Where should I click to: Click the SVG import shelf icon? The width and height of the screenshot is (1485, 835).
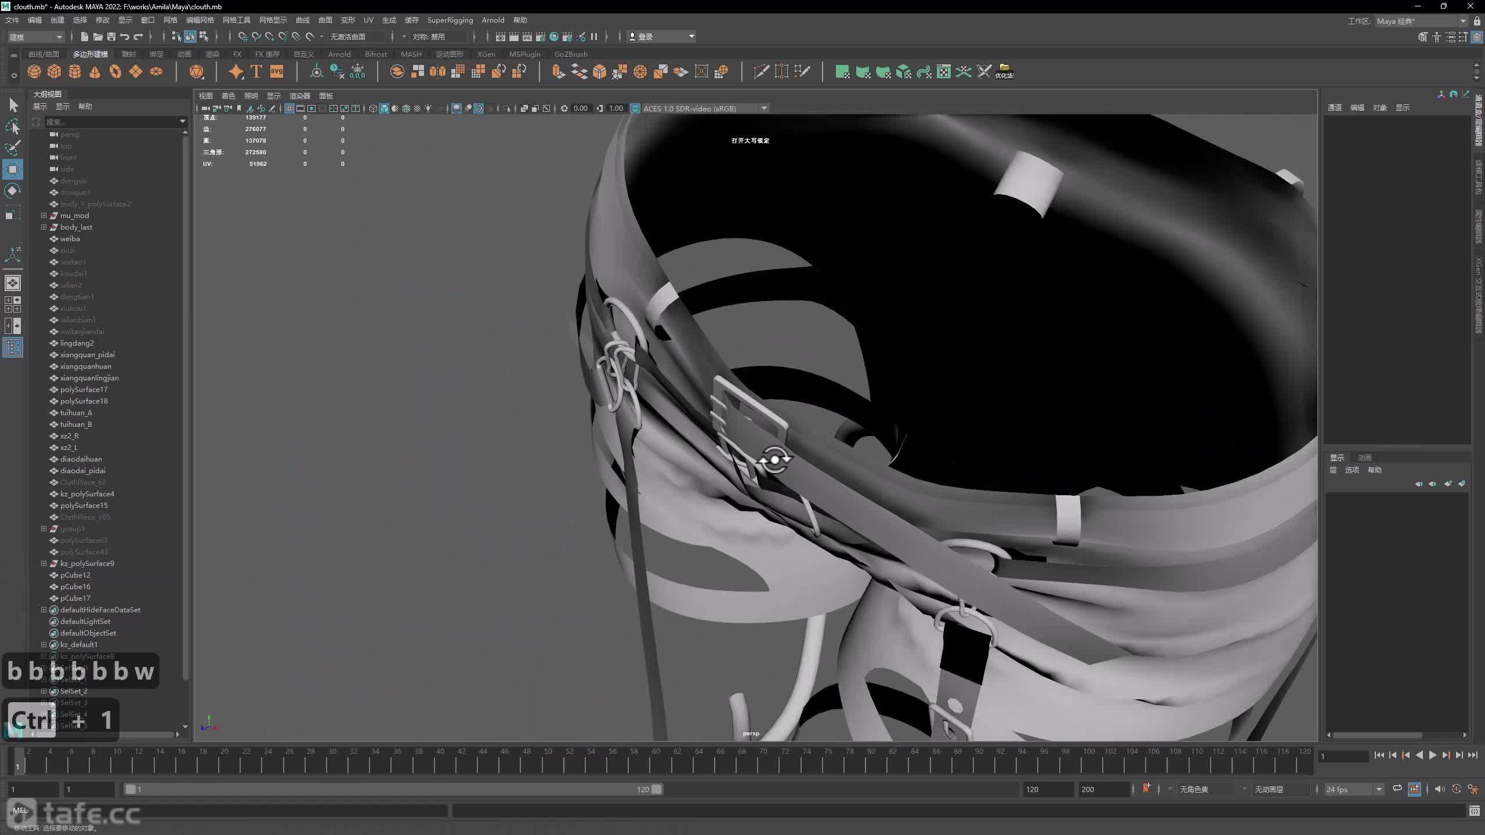(277, 72)
